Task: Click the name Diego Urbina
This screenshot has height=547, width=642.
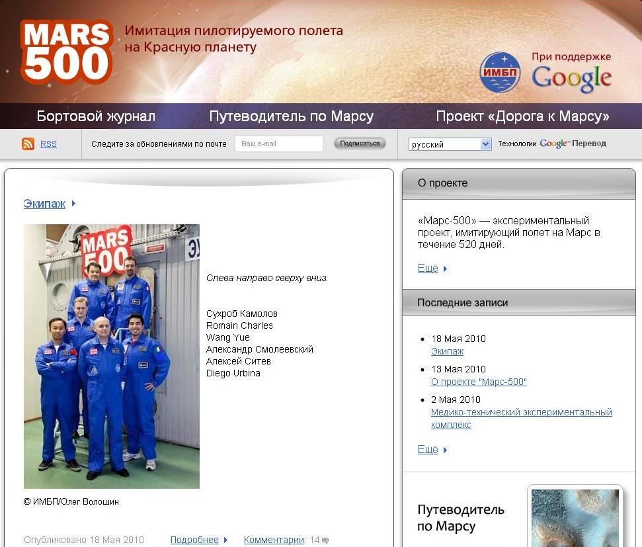Action: click(233, 373)
